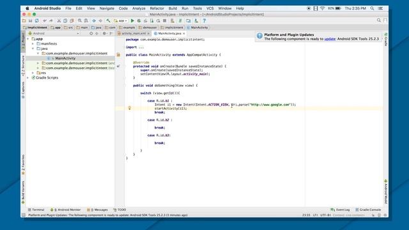The height and width of the screenshot is (230, 409).
Task: Click the navigate Forward toolbar icon
Action: [x=100, y=20]
